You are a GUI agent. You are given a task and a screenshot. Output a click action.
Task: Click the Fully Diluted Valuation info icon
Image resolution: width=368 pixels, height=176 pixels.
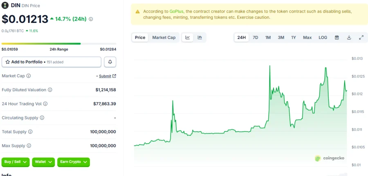[x=50, y=90]
